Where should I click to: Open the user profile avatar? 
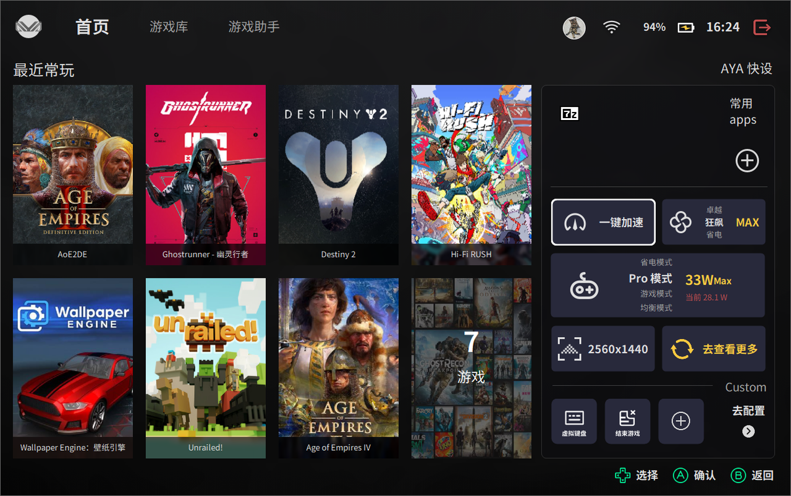[x=574, y=27]
